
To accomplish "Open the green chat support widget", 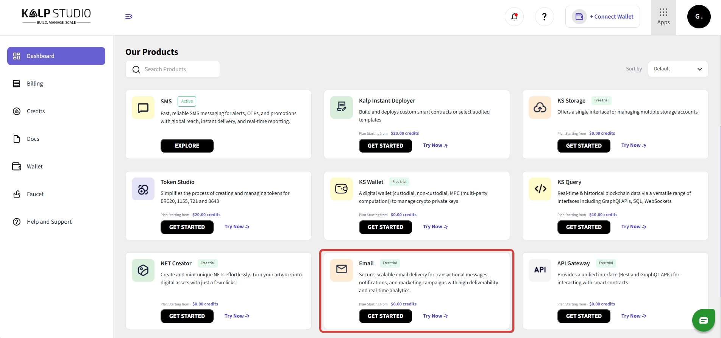I will click(x=703, y=320).
